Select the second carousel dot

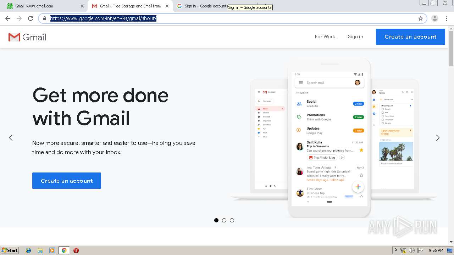click(x=224, y=220)
